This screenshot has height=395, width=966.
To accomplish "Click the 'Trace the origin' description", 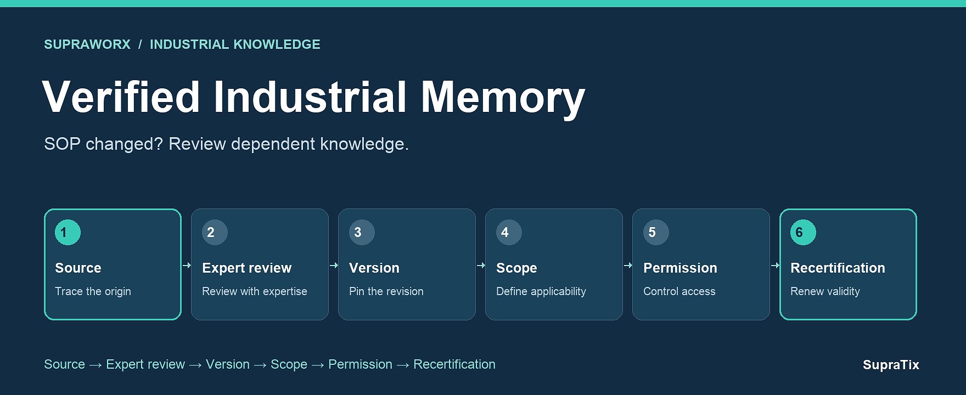I will tap(93, 291).
